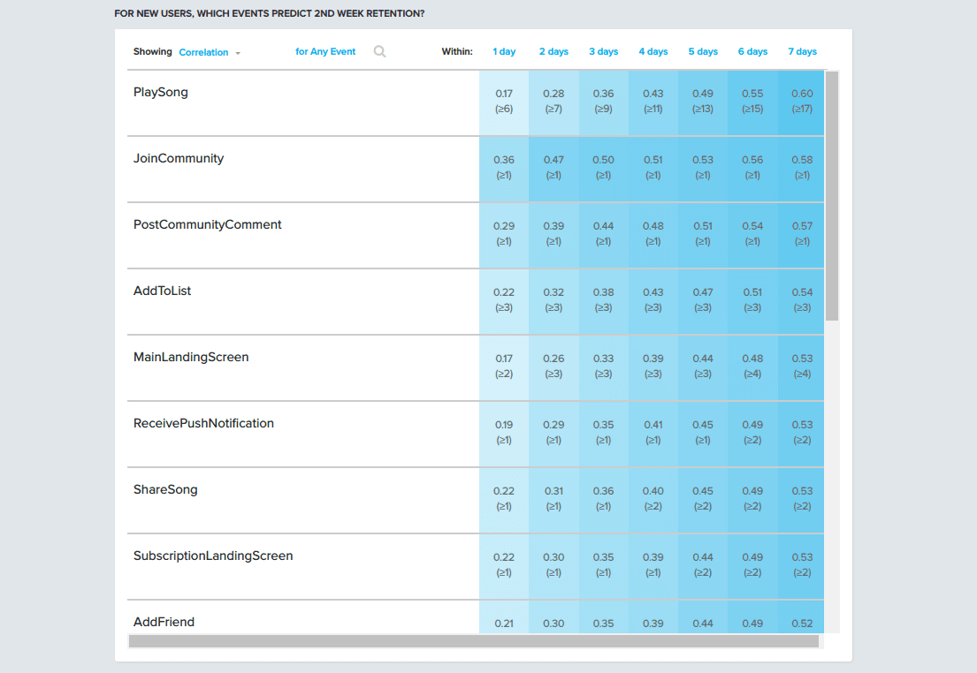Select the PostCommunityComment event
977x673 pixels.
208,224
